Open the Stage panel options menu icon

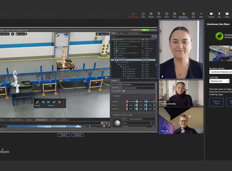click(156, 36)
